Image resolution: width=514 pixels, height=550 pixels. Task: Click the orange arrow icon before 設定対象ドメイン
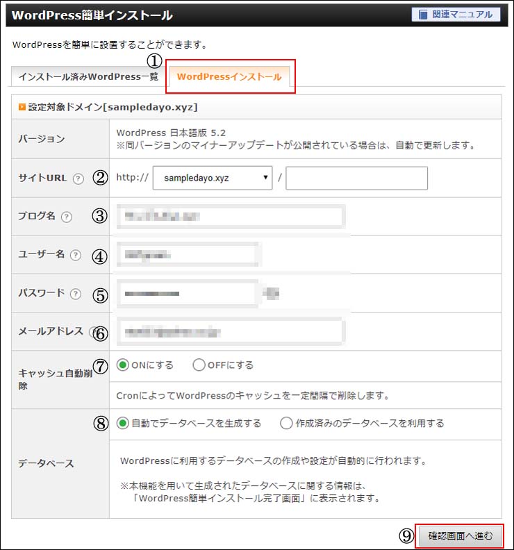tap(22, 107)
